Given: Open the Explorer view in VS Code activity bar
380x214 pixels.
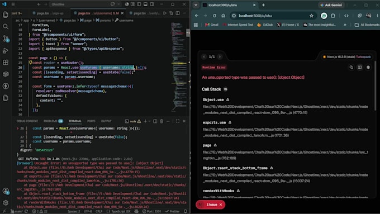Looking at the screenshot, I should pyautogui.click(x=6, y=15).
